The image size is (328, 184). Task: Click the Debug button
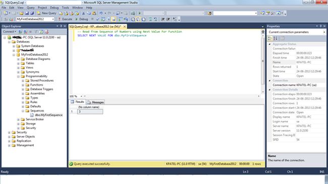tap(82, 19)
